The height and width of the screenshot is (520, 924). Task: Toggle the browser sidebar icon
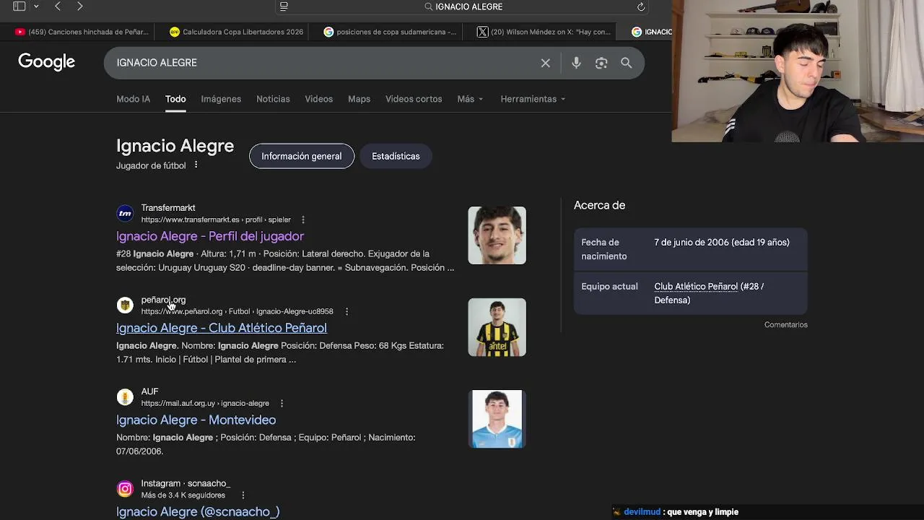point(19,6)
